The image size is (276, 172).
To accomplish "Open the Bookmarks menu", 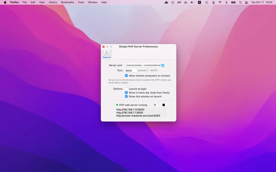I will (67, 2).
